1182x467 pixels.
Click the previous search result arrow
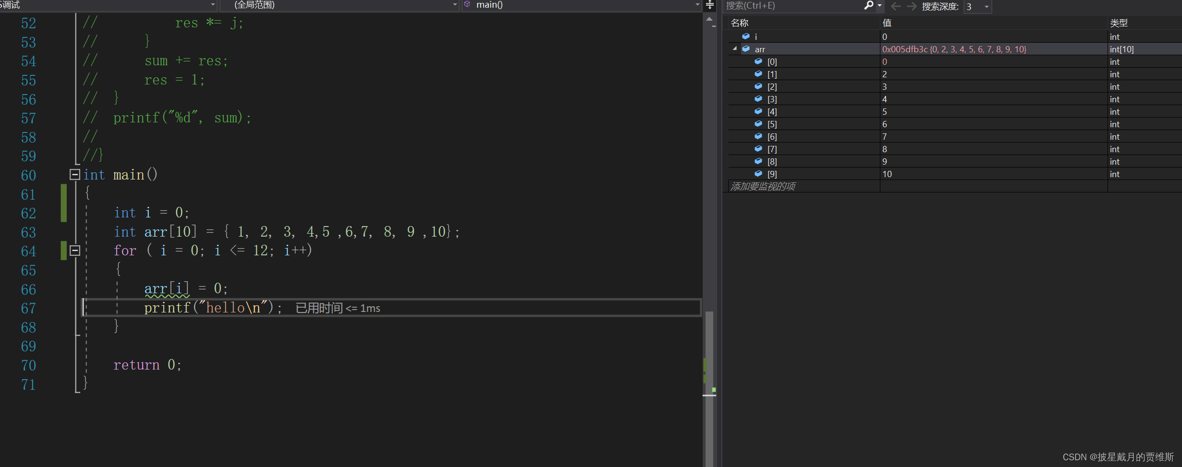pos(896,6)
